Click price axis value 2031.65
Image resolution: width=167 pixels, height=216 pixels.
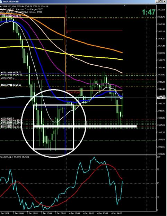point(161,147)
